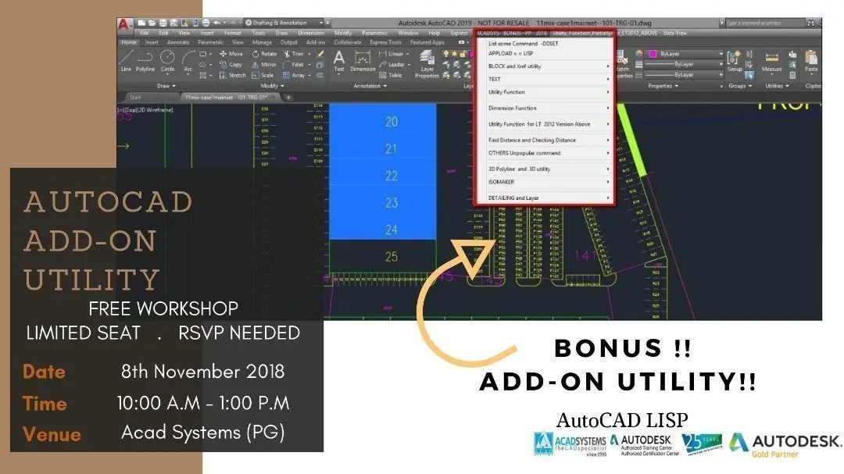Click the New file icon in quick access toolbar
844x474 pixels.
[141, 23]
